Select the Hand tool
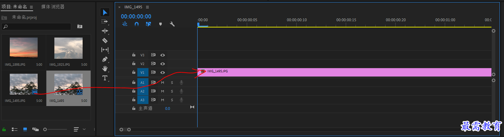This screenshot has width=504, height=137. 105,68
